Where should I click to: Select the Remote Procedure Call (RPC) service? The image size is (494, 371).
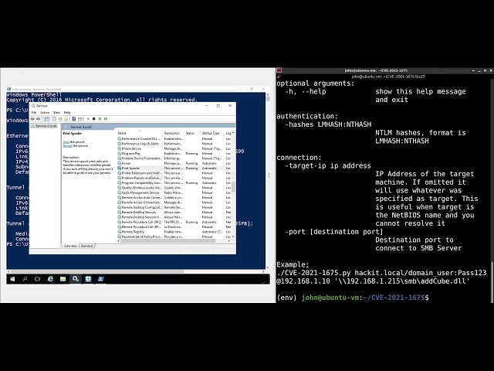(174, 222)
